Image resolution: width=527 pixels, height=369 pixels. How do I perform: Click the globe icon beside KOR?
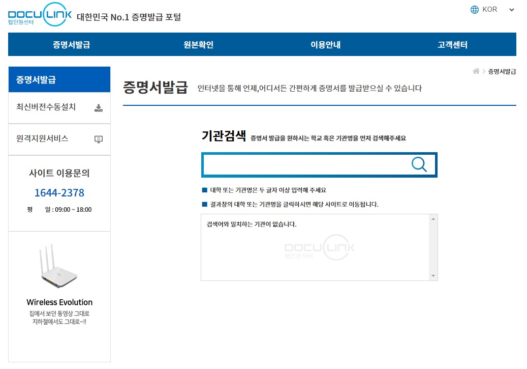coord(475,9)
